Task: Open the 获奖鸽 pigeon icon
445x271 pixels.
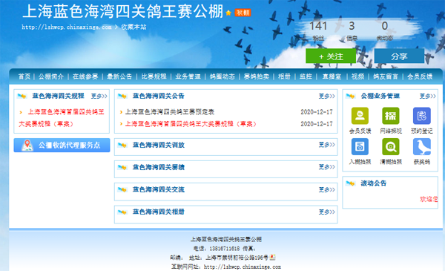Action: pos(422,146)
